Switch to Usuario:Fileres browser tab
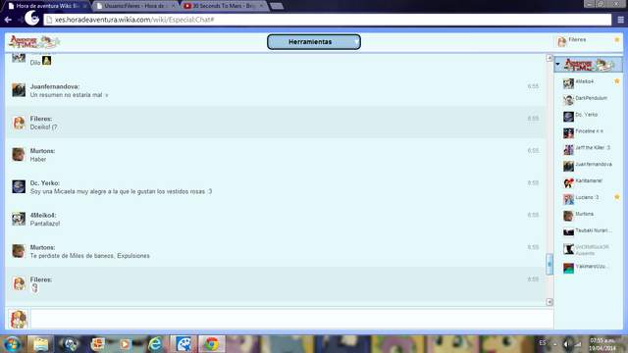Viewport: 628px width, 353px height. coord(134,6)
